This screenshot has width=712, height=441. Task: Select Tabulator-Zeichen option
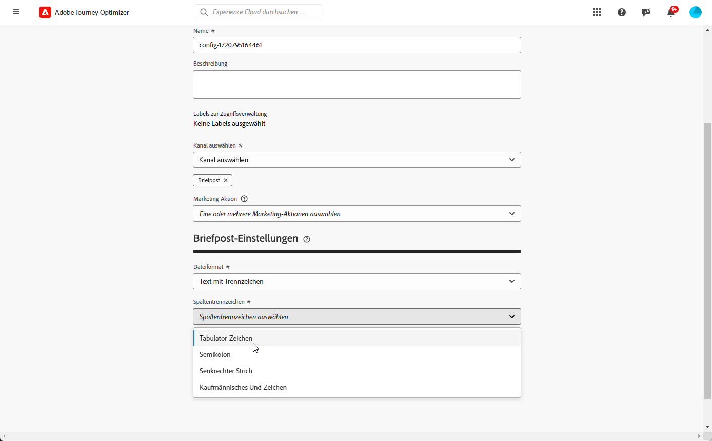click(x=226, y=338)
